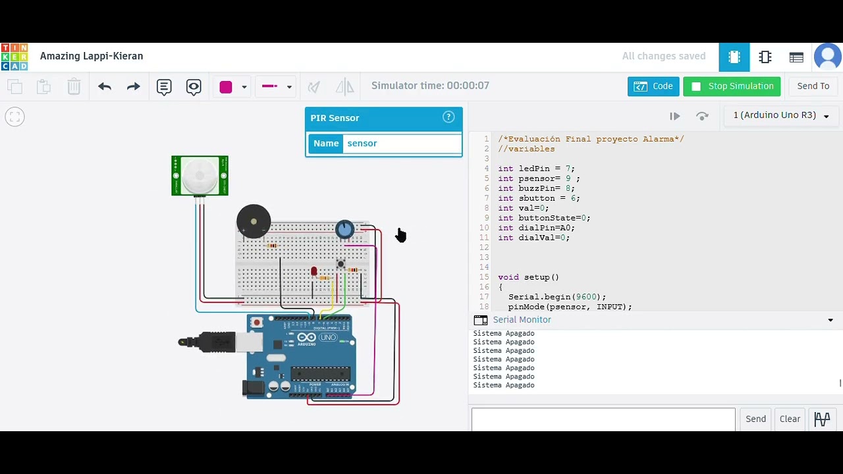Click the Tinkercad logo
843x474 pixels.
tap(14, 57)
